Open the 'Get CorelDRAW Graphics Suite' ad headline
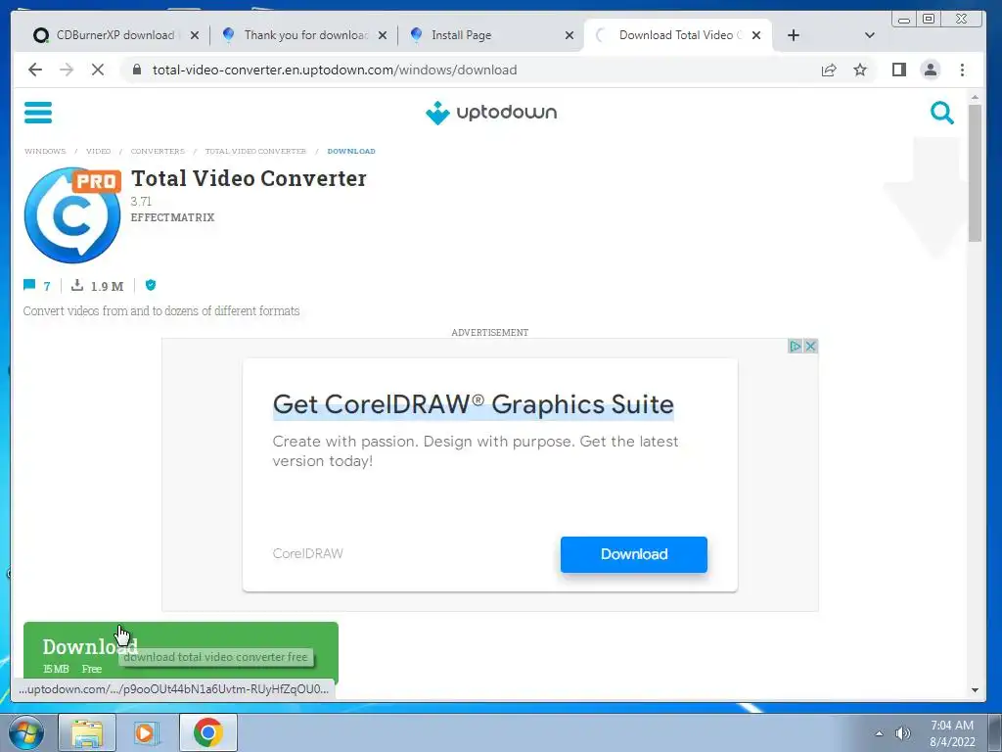 point(473,404)
